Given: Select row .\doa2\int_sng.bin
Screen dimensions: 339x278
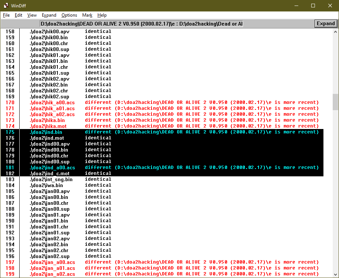Looking at the screenshot, I should (x=162, y=179).
